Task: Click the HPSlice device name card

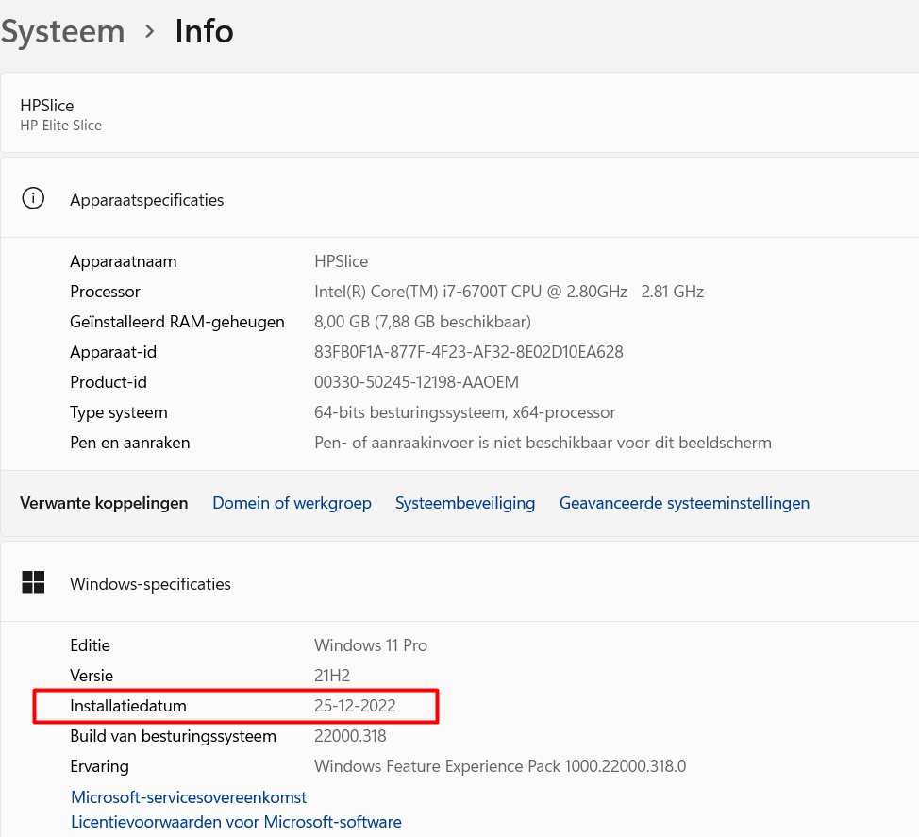Action: tap(459, 113)
